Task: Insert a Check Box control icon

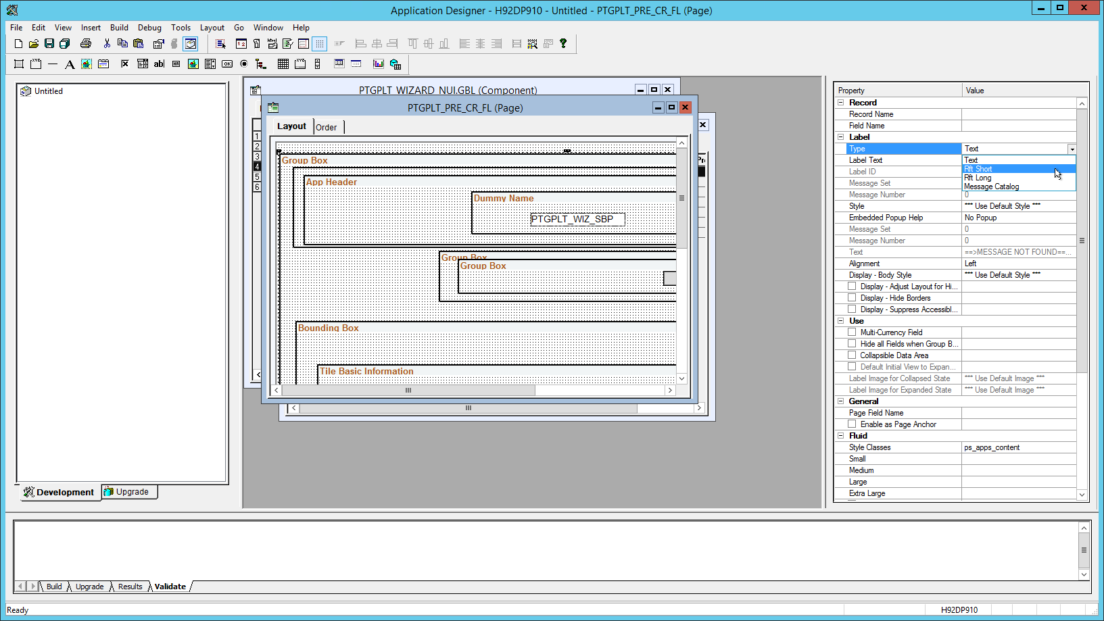Action: point(125,64)
